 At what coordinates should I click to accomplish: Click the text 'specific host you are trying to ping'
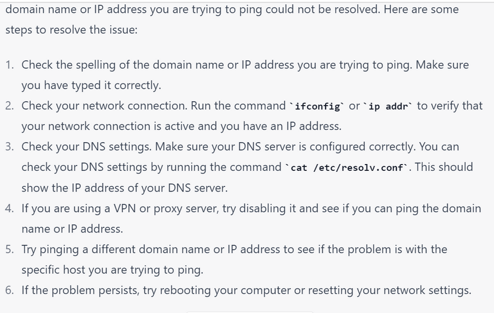pos(111,270)
